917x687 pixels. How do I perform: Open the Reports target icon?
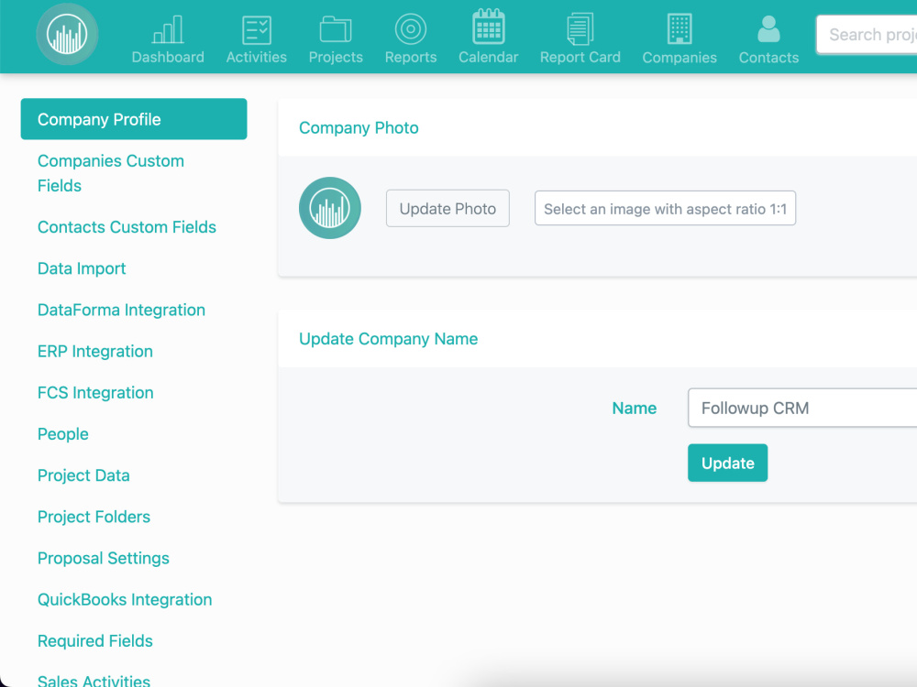[411, 29]
